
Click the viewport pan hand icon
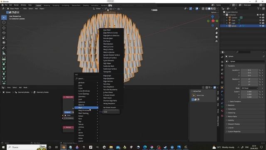click(217, 33)
